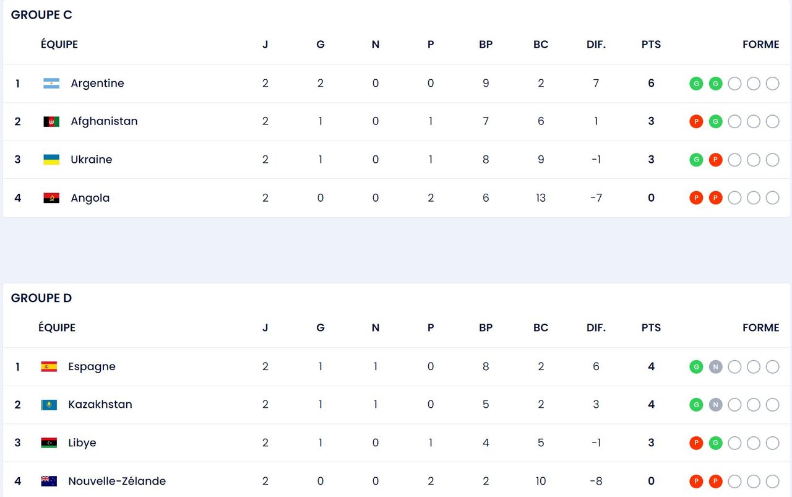Click Afghanistan's red P form badge

pos(696,122)
